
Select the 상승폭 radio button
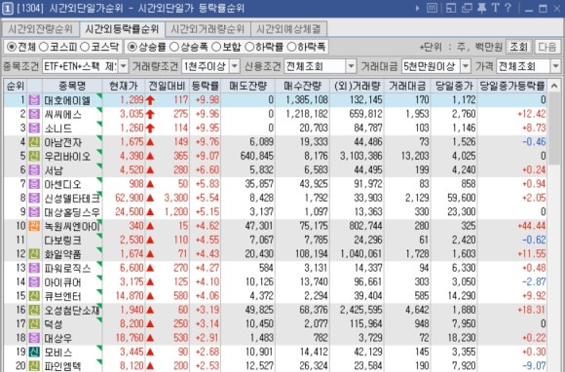coord(174,47)
